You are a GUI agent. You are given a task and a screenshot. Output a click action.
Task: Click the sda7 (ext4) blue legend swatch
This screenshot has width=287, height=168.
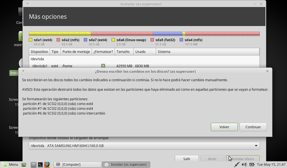click(x=86, y=40)
